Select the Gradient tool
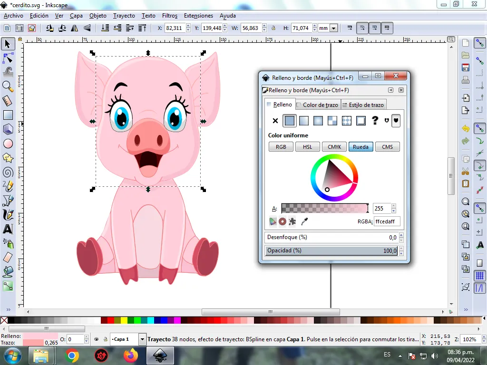The height and width of the screenshot is (365, 487). pyautogui.click(x=8, y=286)
